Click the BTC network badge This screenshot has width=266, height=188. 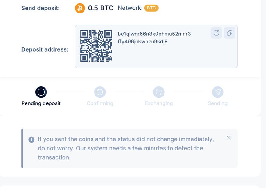point(151,8)
